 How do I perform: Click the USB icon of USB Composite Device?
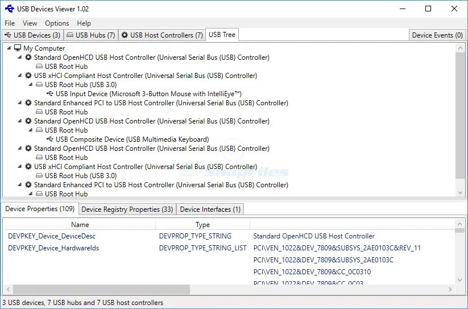point(50,139)
